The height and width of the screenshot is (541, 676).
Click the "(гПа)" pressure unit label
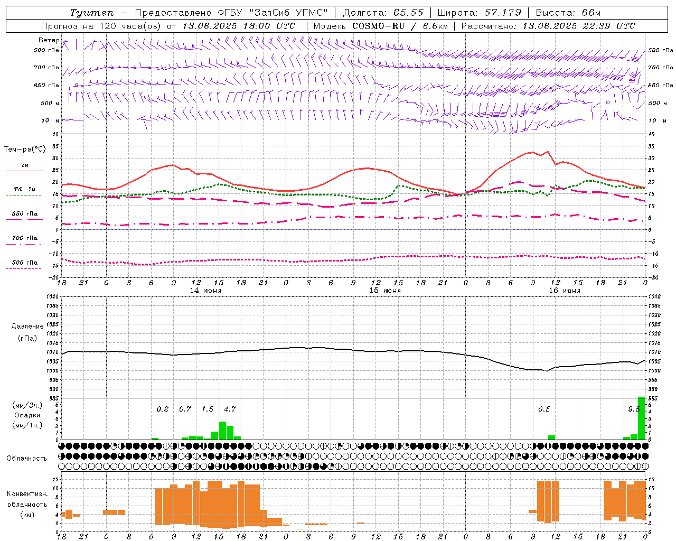click(27, 339)
